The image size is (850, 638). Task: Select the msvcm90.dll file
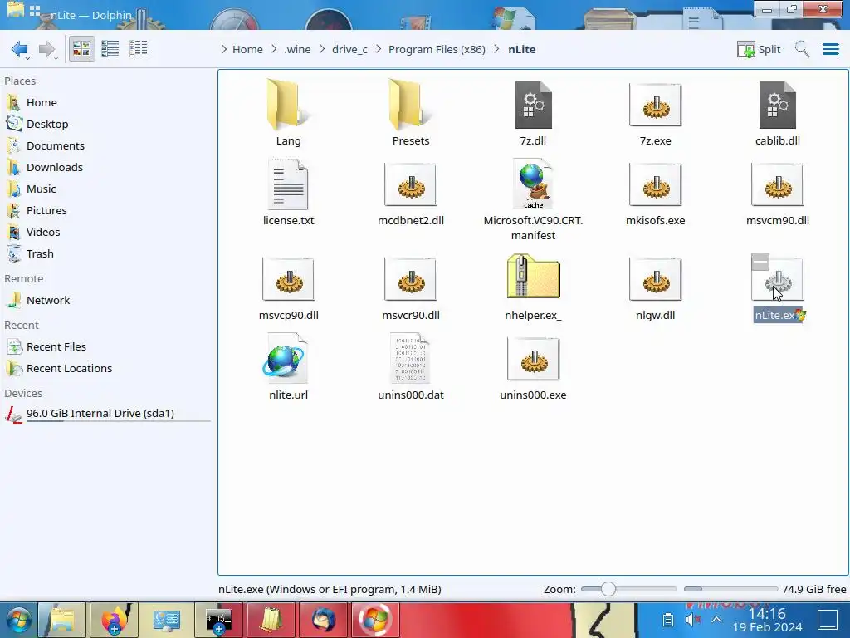pyautogui.click(x=778, y=192)
